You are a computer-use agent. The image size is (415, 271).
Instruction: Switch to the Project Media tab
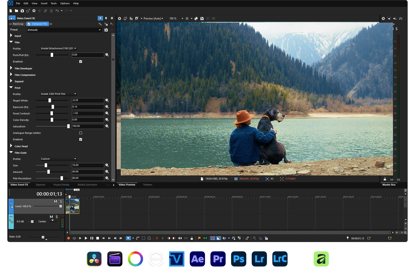click(x=61, y=185)
